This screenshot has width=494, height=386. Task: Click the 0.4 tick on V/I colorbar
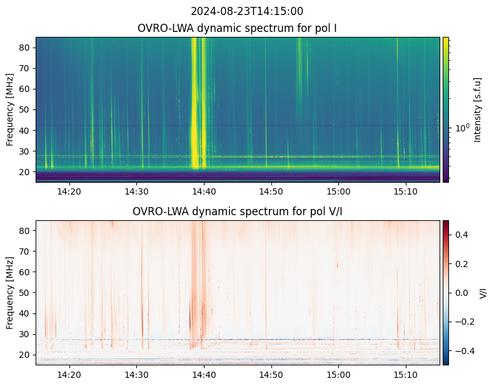tap(461, 235)
